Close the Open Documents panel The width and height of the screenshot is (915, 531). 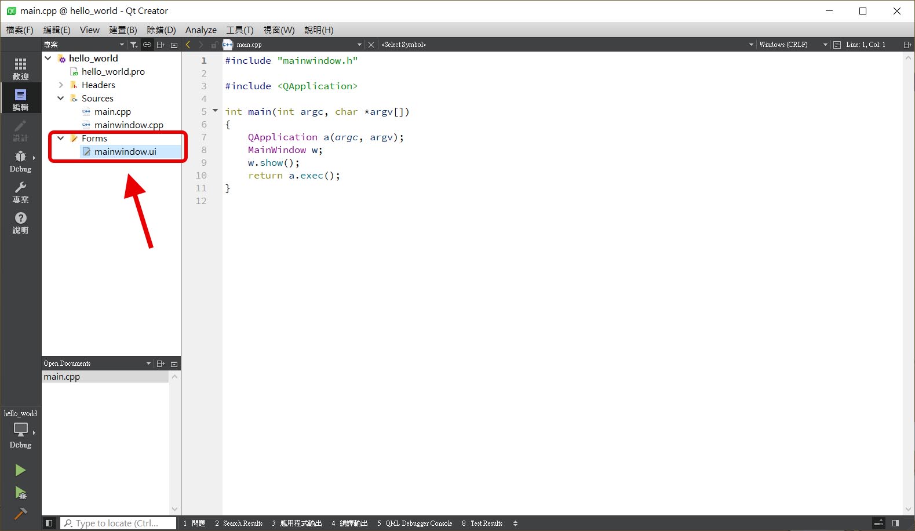pos(174,363)
